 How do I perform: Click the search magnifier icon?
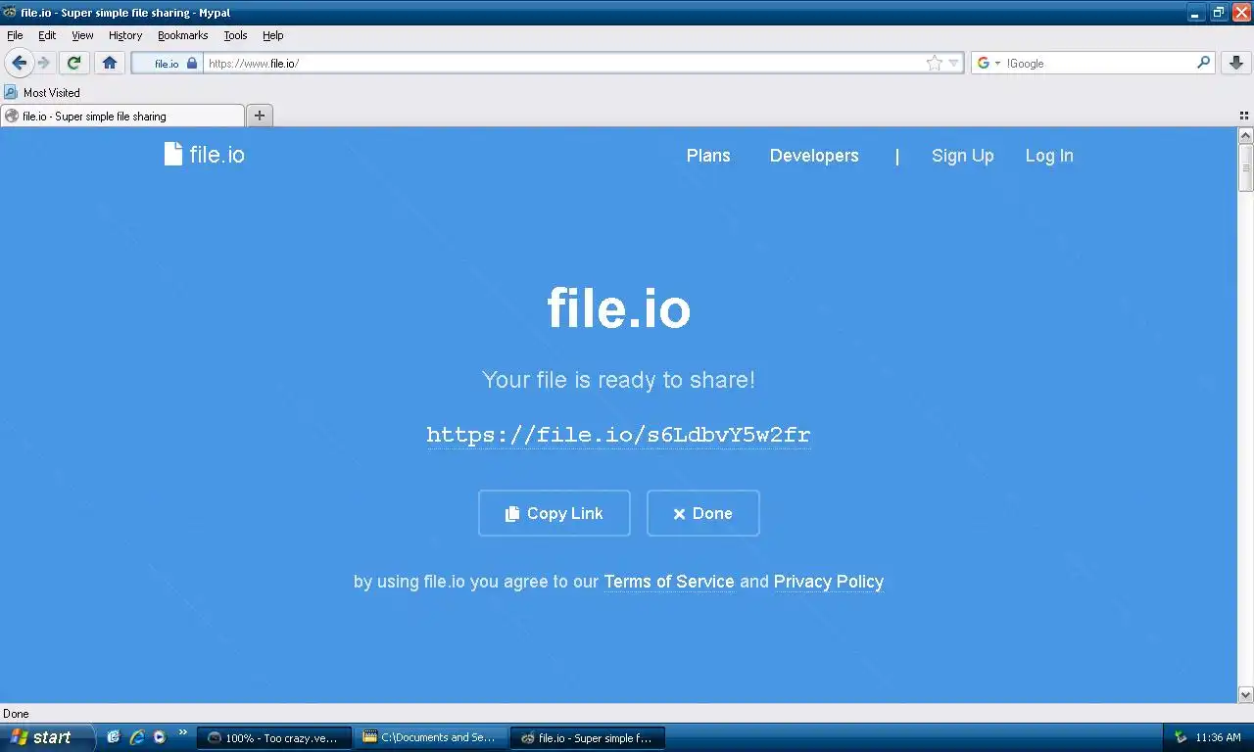point(1203,63)
